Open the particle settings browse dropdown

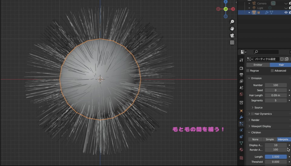point(250,59)
